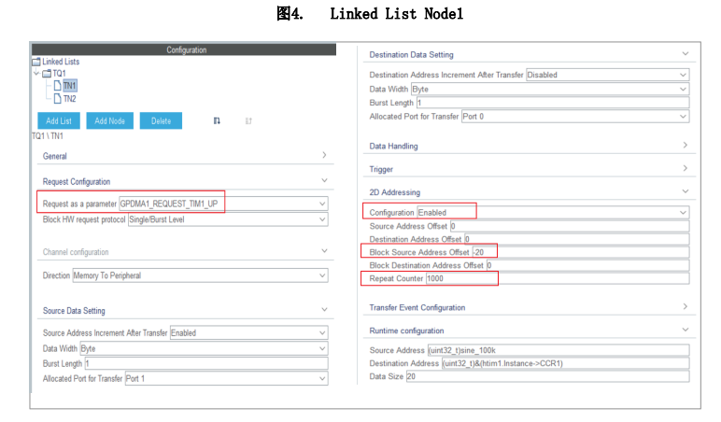Click the TN1 node document icon

pos(58,86)
